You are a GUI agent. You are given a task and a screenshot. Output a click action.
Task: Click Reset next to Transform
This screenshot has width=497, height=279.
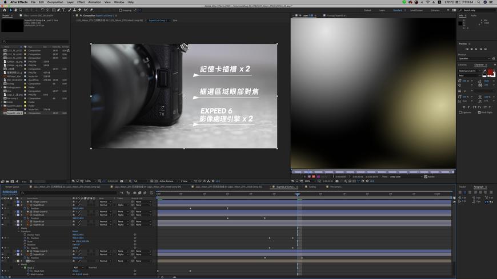75,232
